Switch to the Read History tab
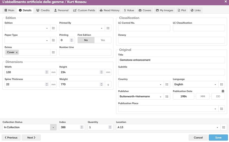This screenshot has width=229, height=142. click(x=110, y=10)
